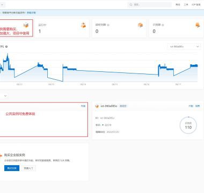Click the expired card orange icon
Image resolution: width=204 pixels, height=193 pixels.
(x=198, y=25)
